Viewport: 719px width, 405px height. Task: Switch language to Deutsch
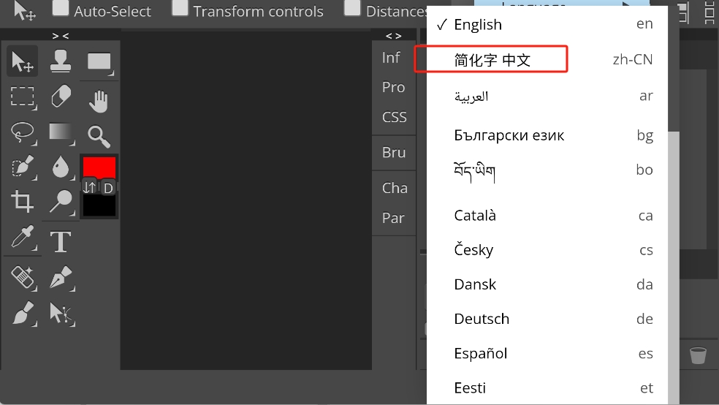[x=482, y=319]
